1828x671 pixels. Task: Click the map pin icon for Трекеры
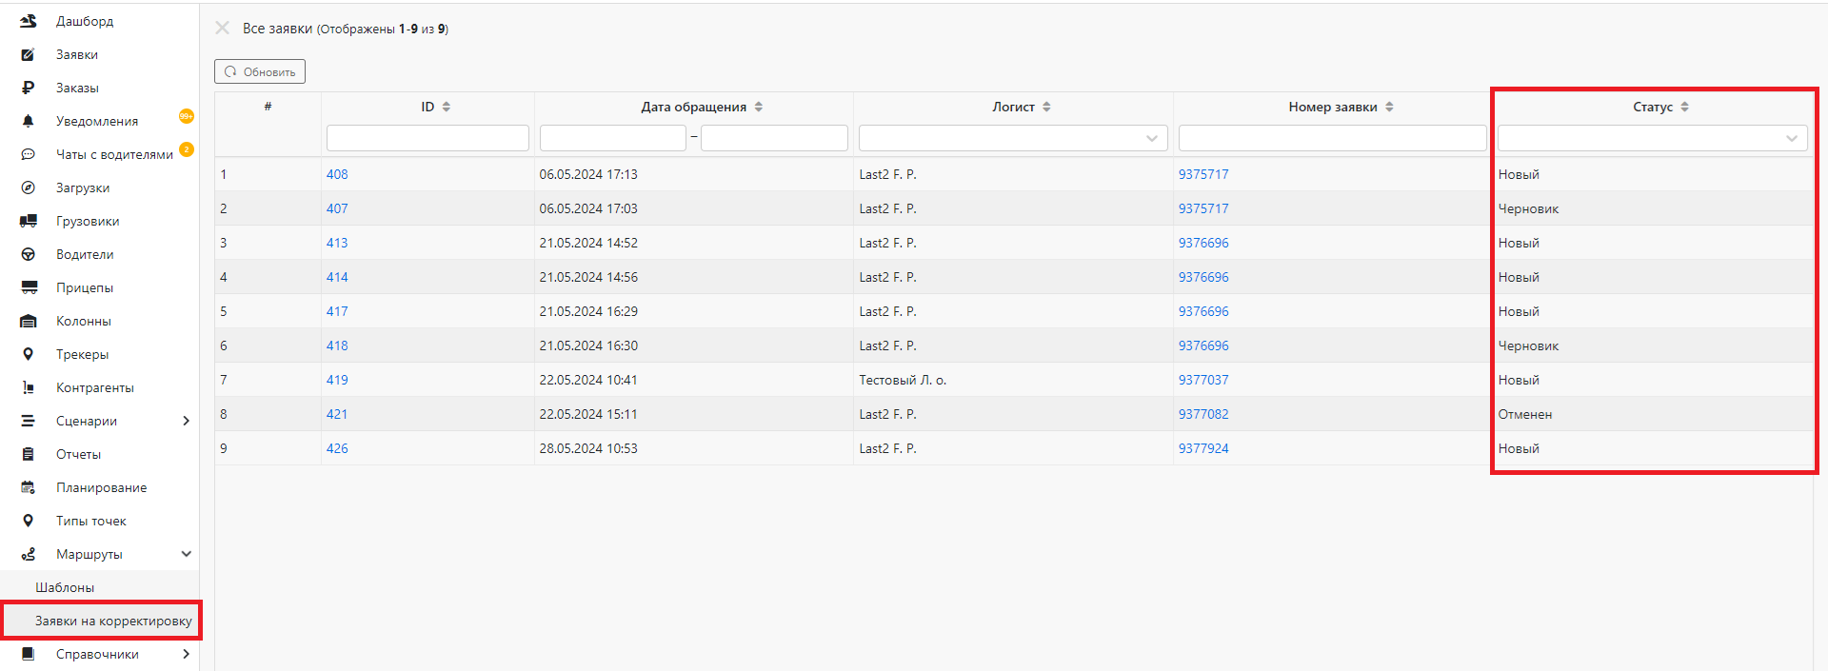tap(29, 354)
